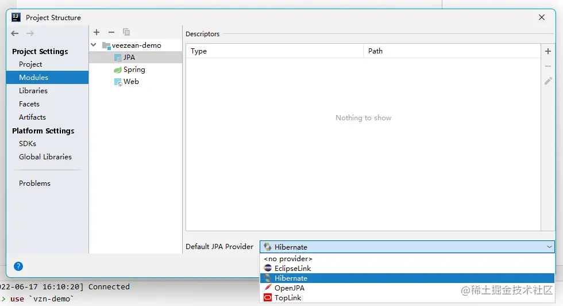Open Facets settings

29,104
